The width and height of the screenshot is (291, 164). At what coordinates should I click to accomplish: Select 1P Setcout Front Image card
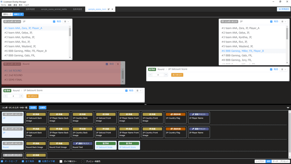click(x=106, y=117)
